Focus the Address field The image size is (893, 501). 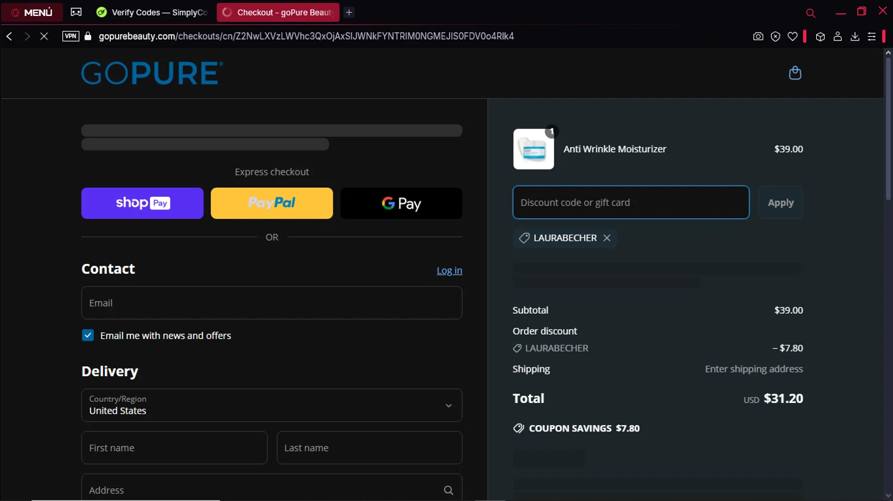[x=271, y=488]
